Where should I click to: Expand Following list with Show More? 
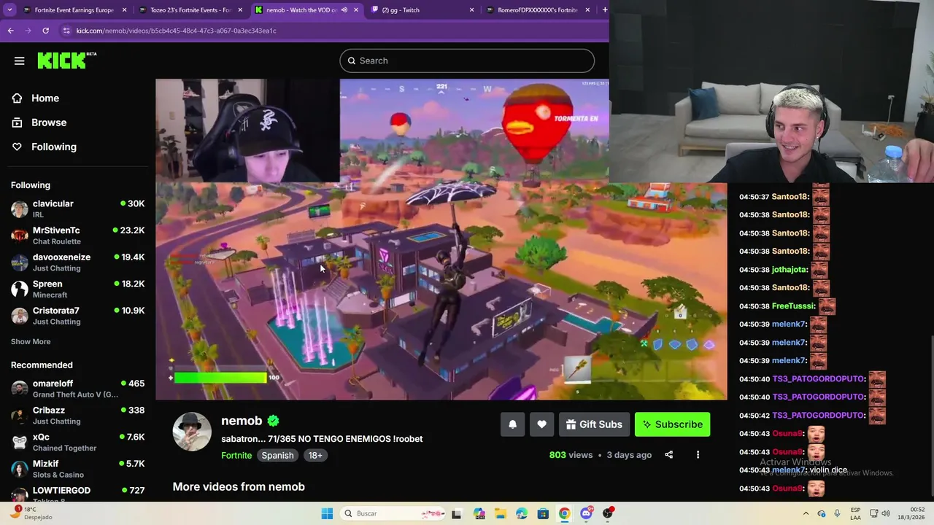[x=31, y=341]
